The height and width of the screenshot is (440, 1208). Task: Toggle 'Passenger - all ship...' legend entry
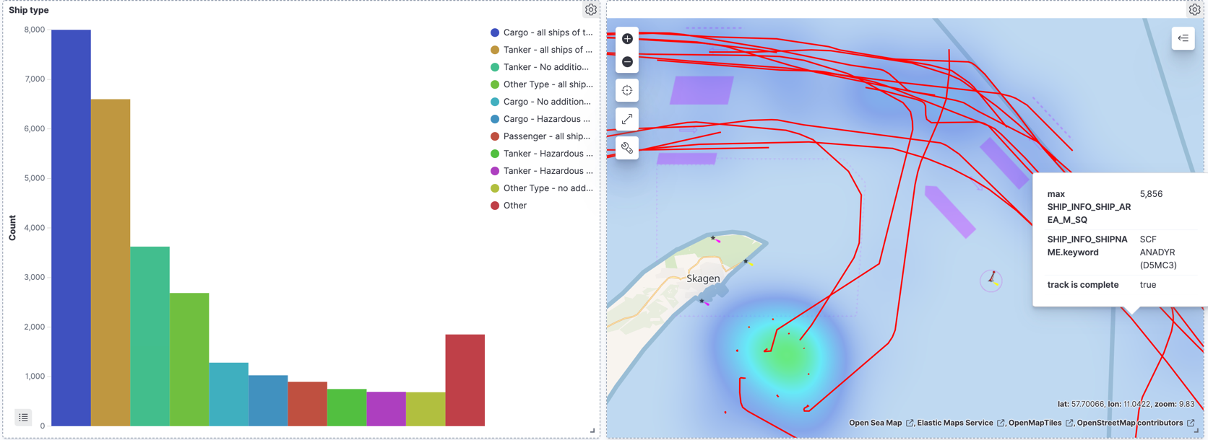pos(546,136)
